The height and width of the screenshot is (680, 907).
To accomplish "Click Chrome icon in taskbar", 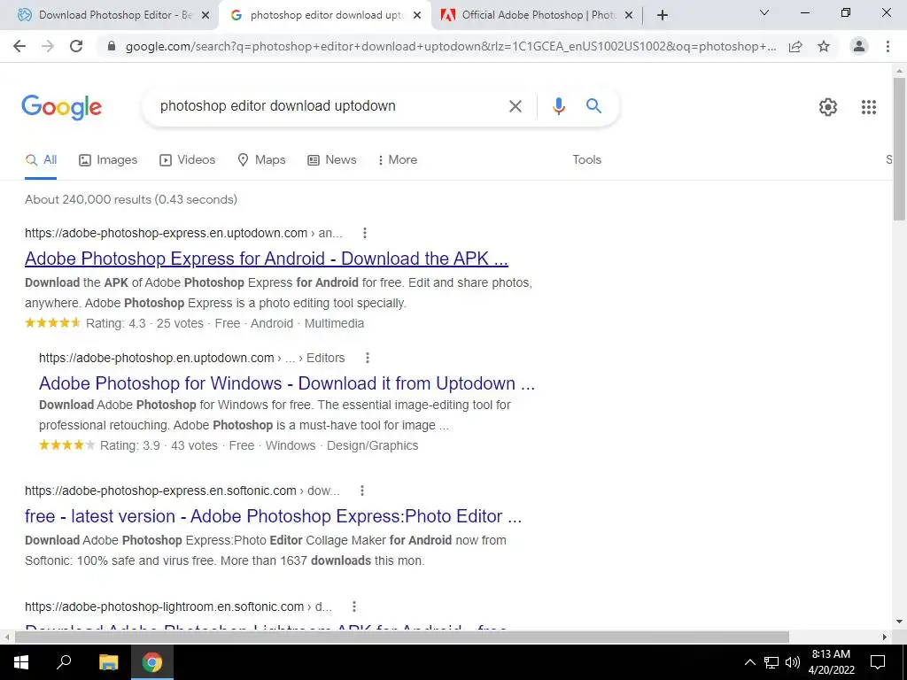I will pyautogui.click(x=152, y=662).
